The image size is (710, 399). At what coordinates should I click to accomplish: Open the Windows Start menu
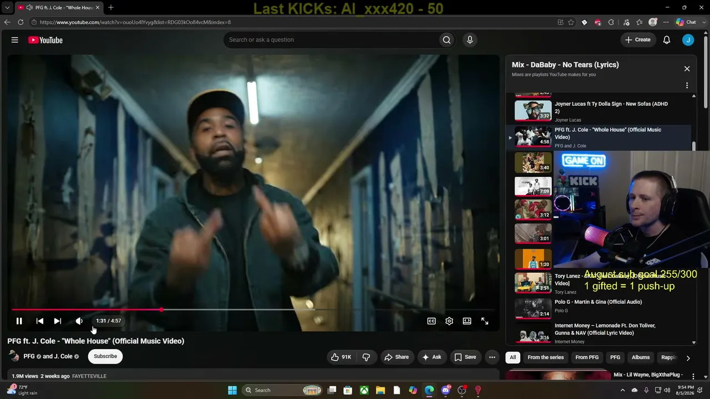coord(232,390)
